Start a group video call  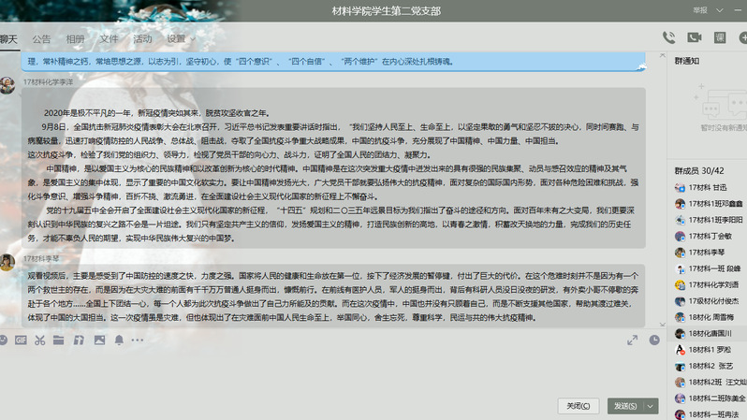(x=694, y=37)
